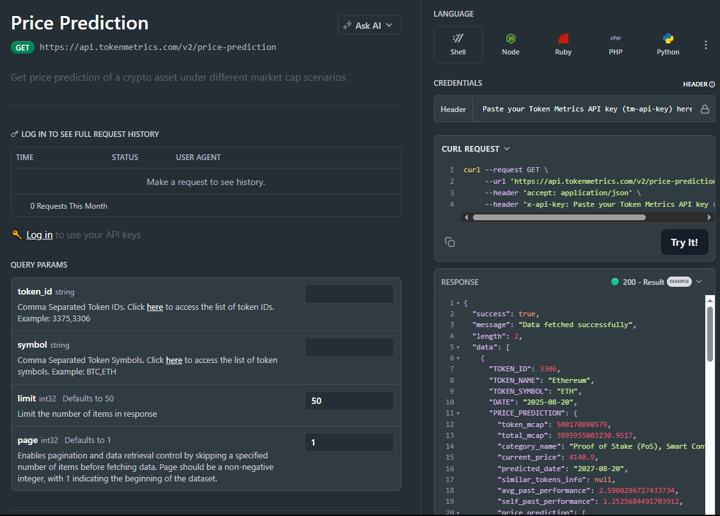Click the HEADER label in credentials section
This screenshot has width=720, height=516.
(695, 84)
